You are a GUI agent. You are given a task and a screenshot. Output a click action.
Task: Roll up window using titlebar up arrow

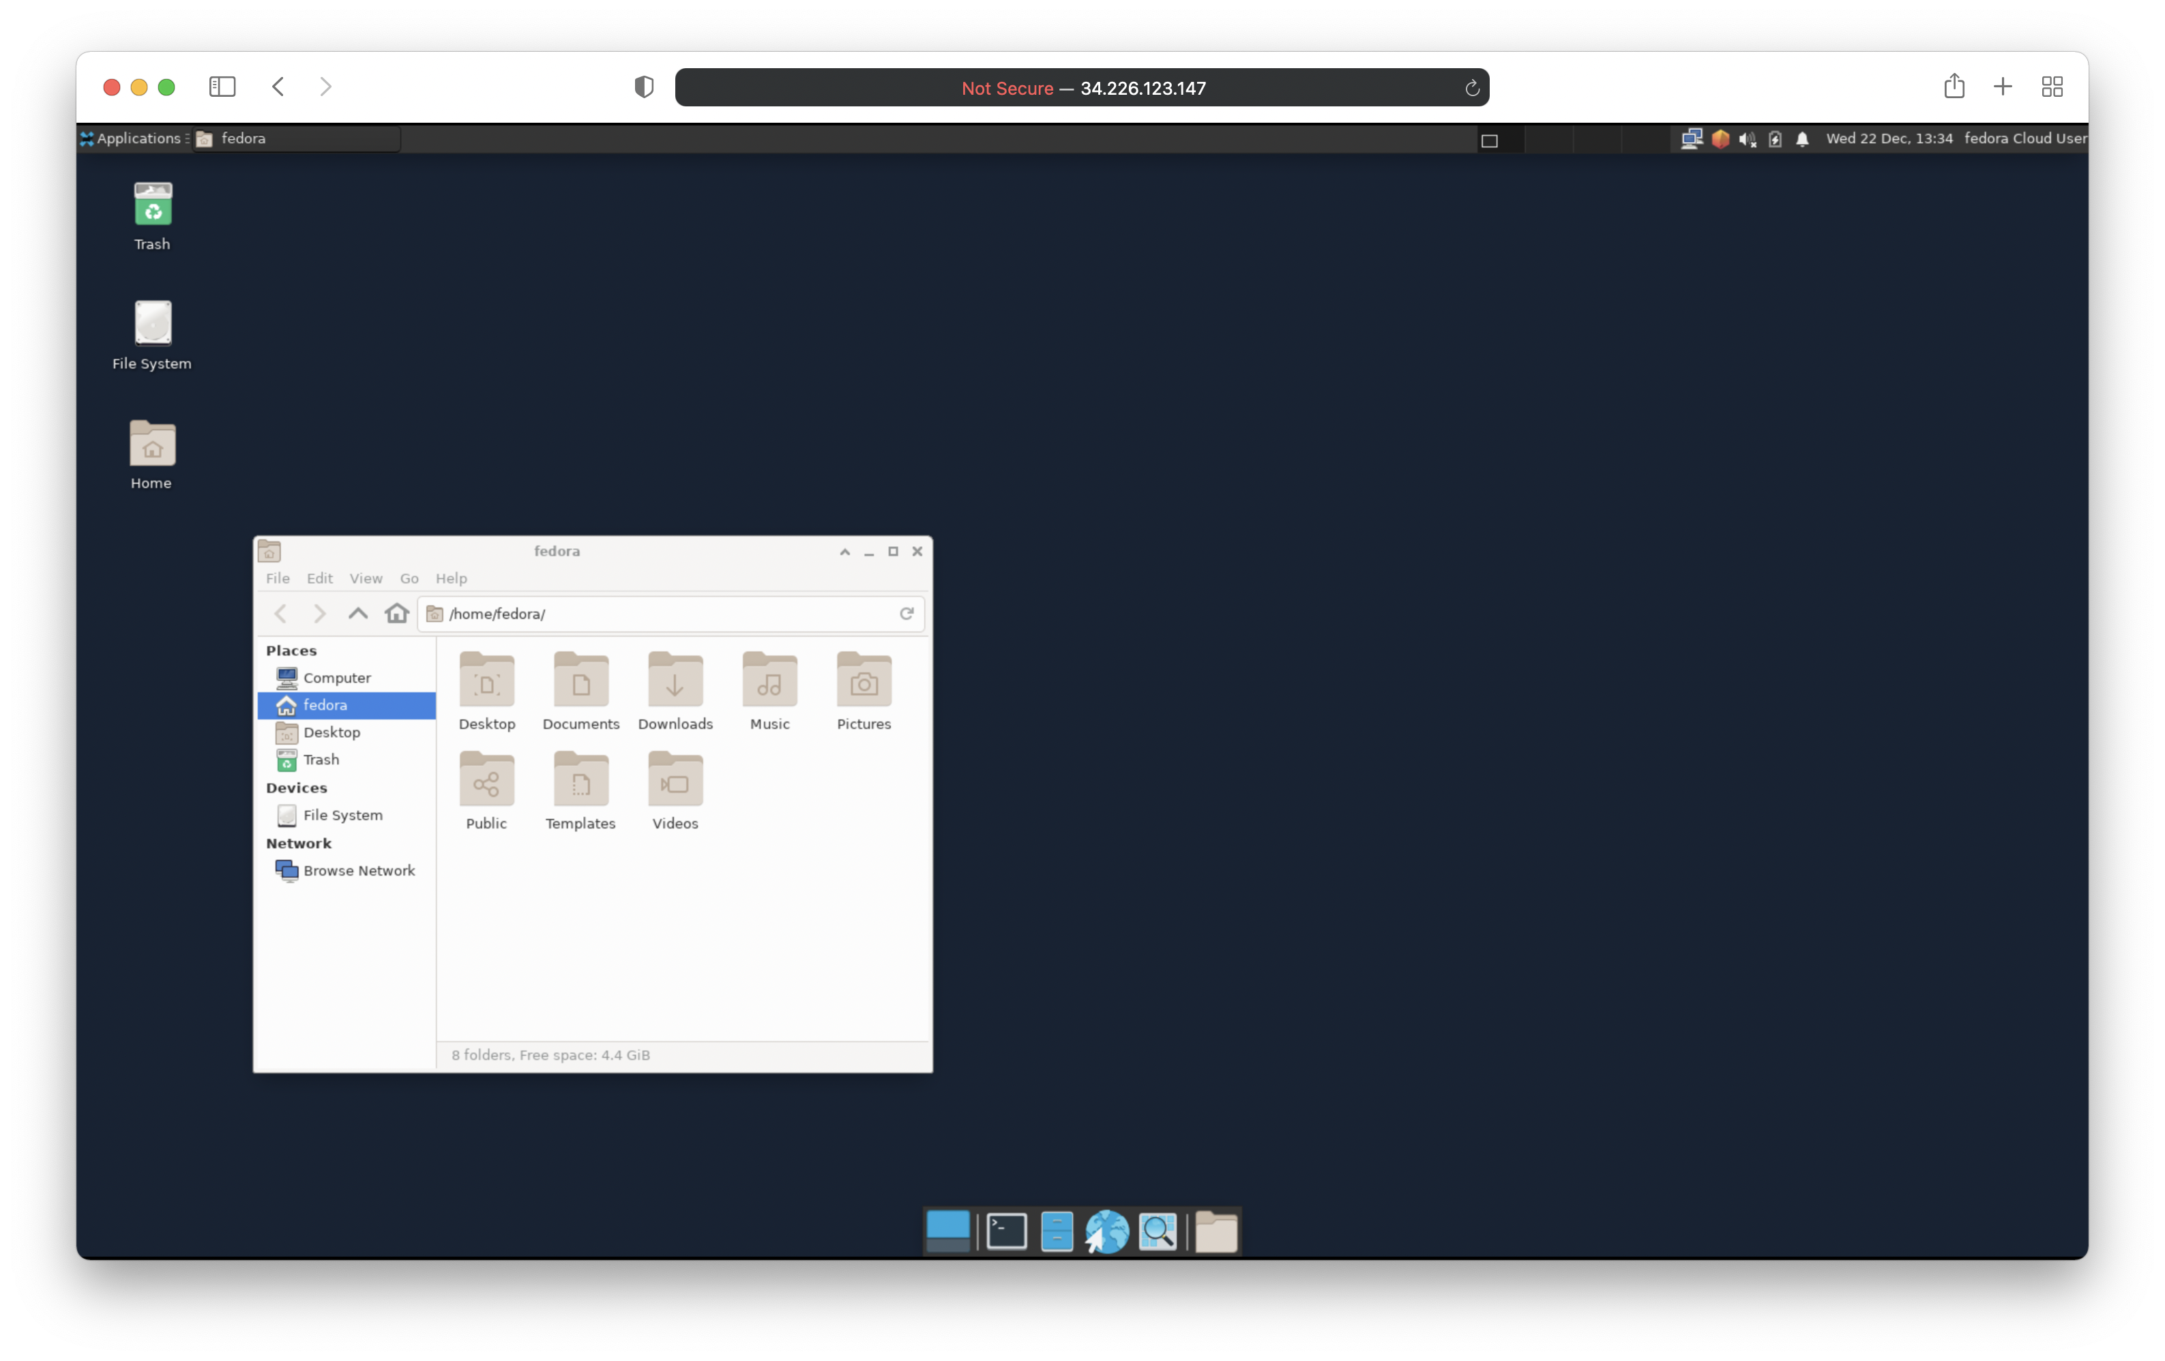(844, 551)
